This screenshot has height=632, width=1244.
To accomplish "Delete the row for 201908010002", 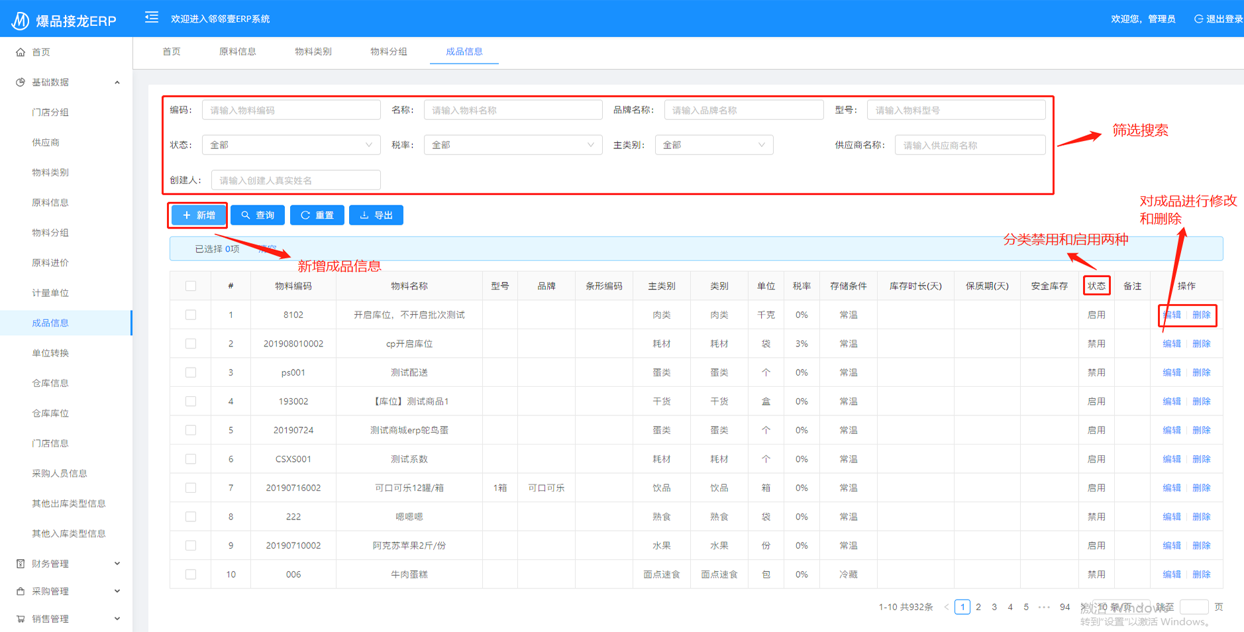I will pos(1202,343).
